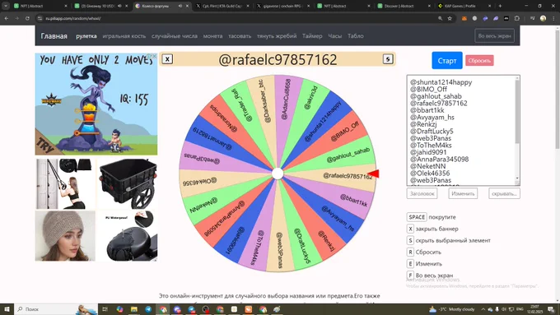560x315 pixels.
Task: Open the монета page
Action: [x=212, y=36]
